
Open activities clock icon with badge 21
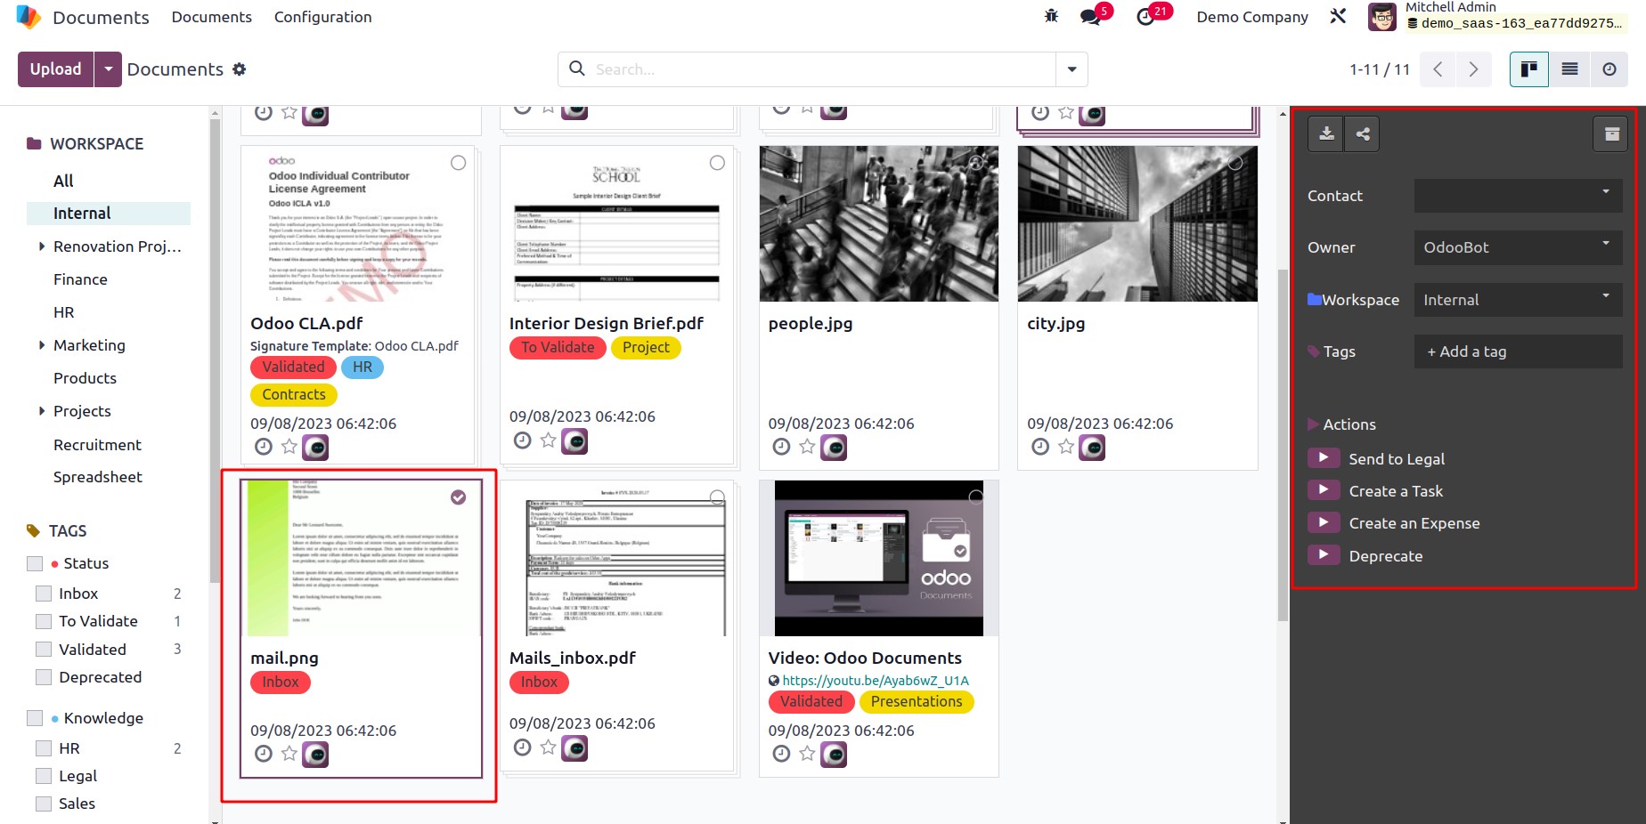click(x=1146, y=17)
